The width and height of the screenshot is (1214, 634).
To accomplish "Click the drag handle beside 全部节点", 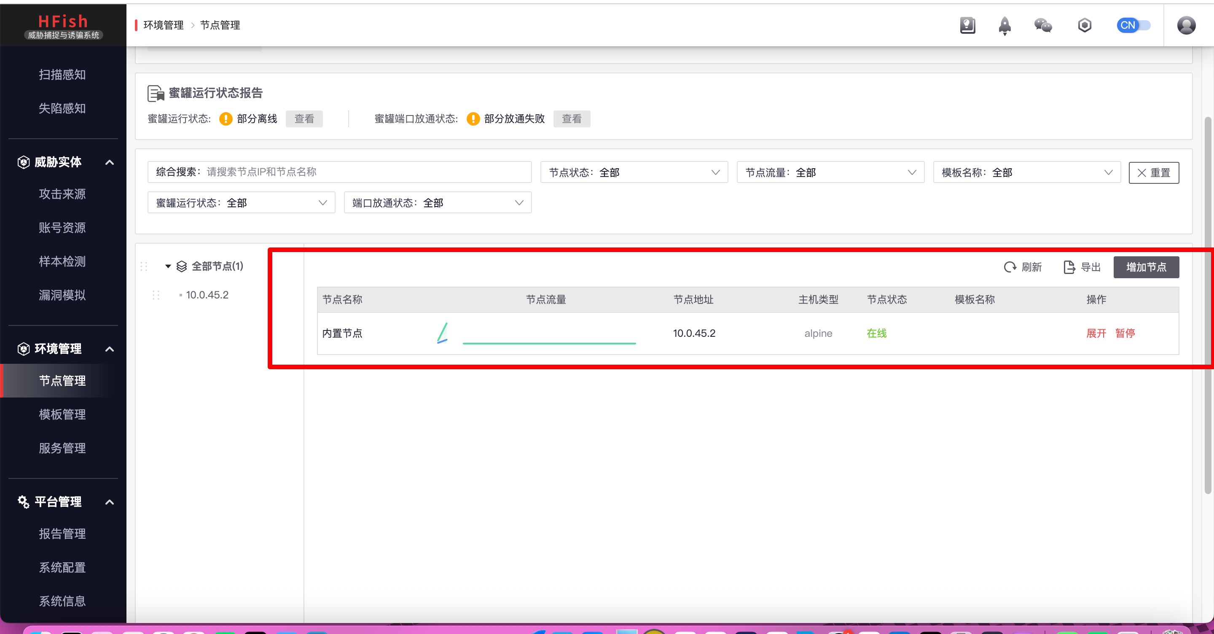I will (x=144, y=266).
